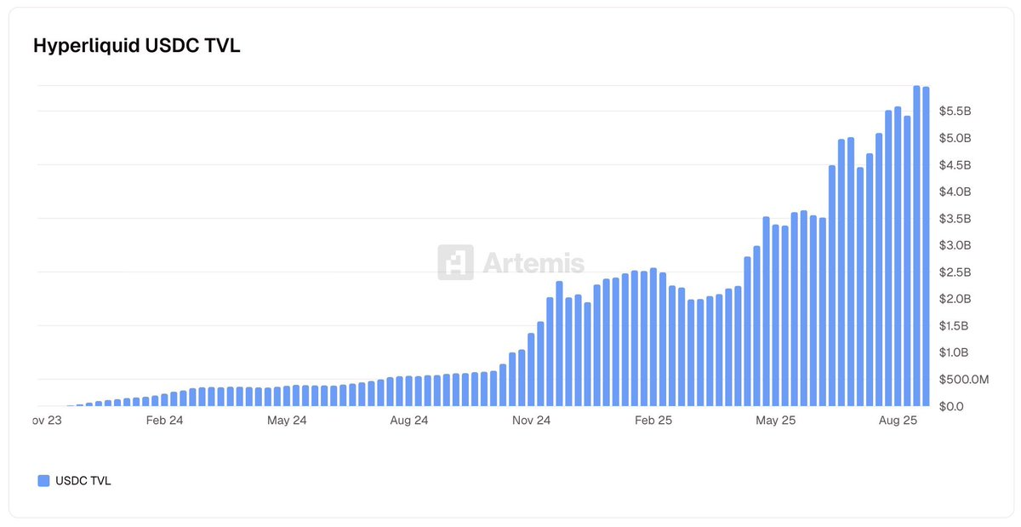Select the Nov 24 x-axis label
Screen dimensions: 1021x527
click(532, 421)
